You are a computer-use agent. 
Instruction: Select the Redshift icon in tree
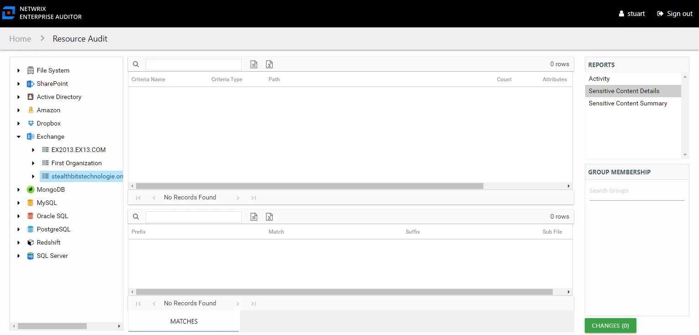[31, 242]
